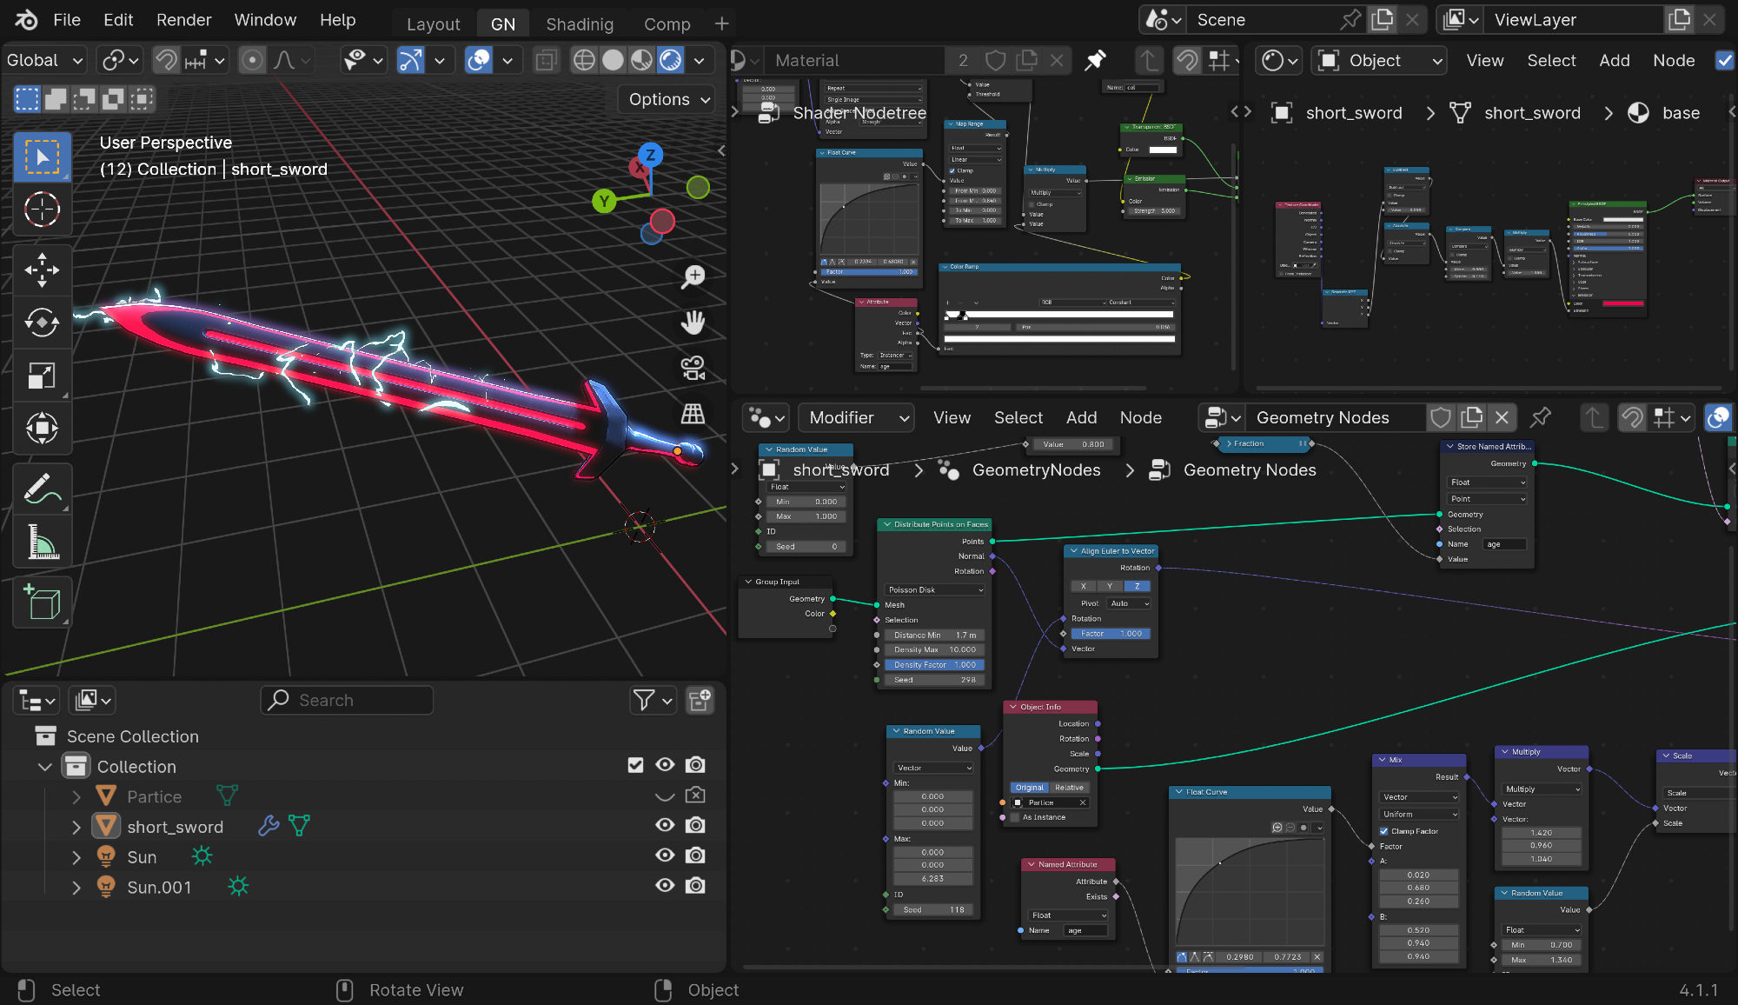The height and width of the screenshot is (1005, 1738).
Task: Switch to the Comp workspace tab
Action: (x=667, y=24)
